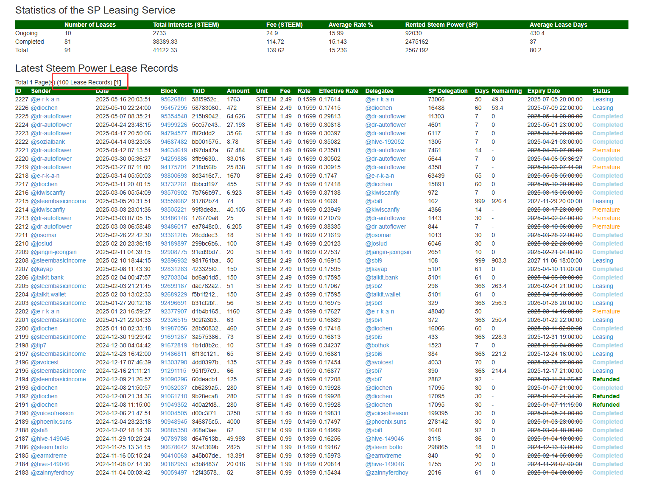645x478 pixels.
Task: Click Statistics of the SP Leasing Service heading
Action: [x=95, y=10]
